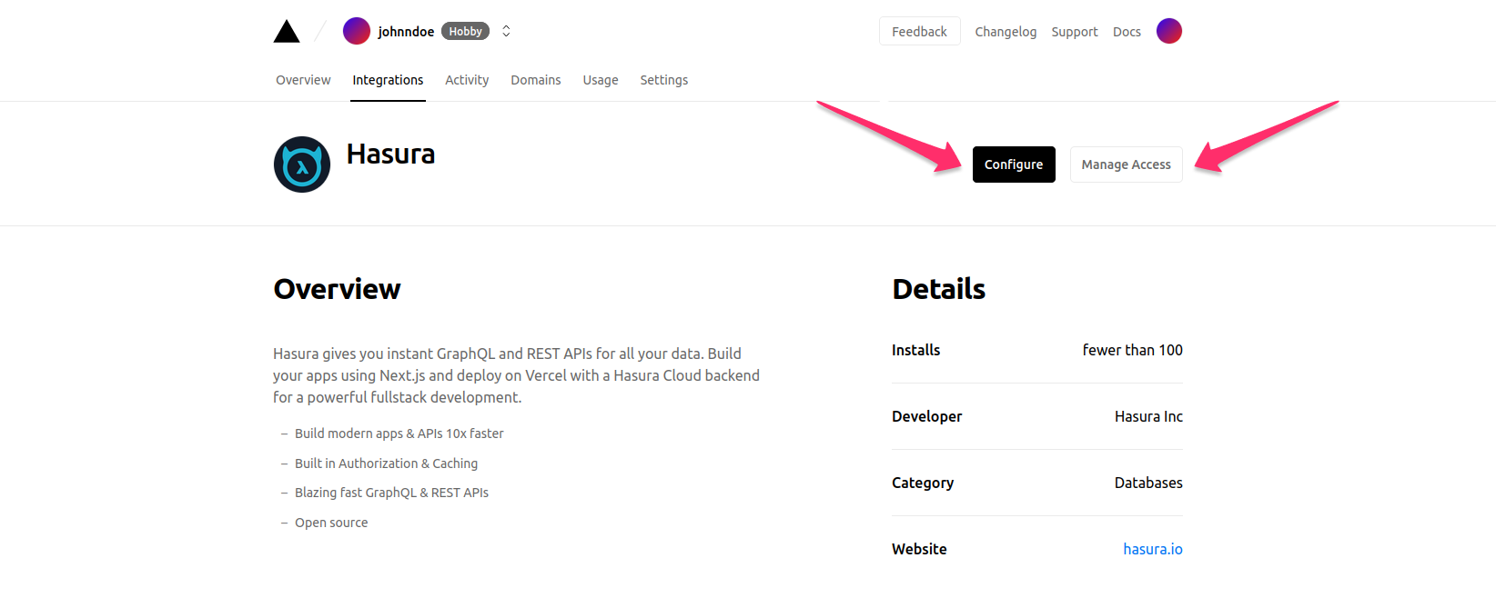The height and width of the screenshot is (598, 1496).
Task: Open the Changelog link
Action: coord(1006,32)
